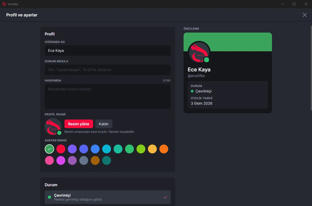This screenshot has width=312, height=206.
Task: Choose the dark teal avatar color
Action: click(107, 160)
